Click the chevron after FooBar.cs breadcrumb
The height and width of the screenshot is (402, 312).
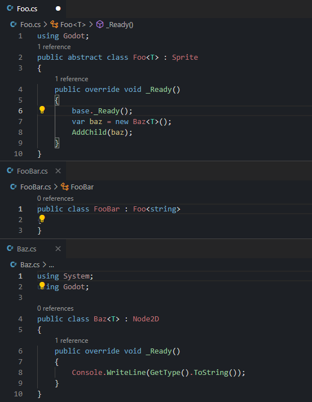56,187
